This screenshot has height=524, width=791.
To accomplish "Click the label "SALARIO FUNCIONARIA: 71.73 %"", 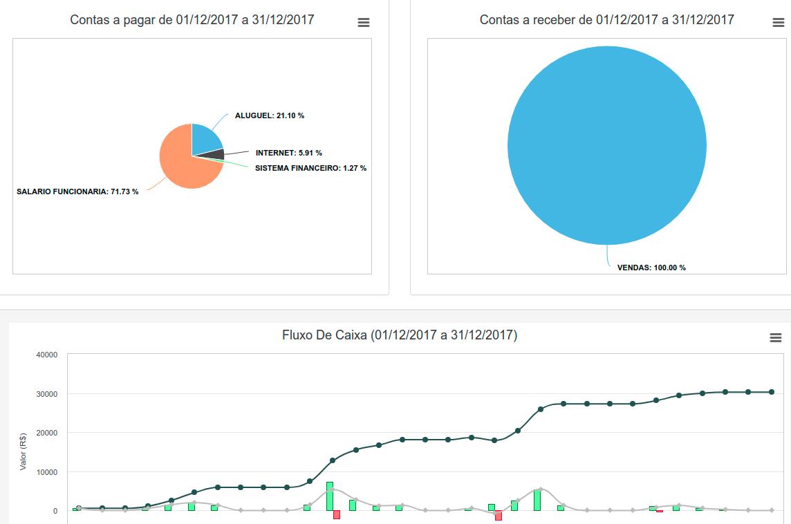I will [x=77, y=191].
